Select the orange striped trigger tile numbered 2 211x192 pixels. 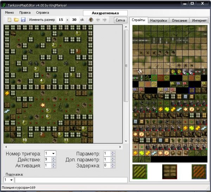[43, 135]
